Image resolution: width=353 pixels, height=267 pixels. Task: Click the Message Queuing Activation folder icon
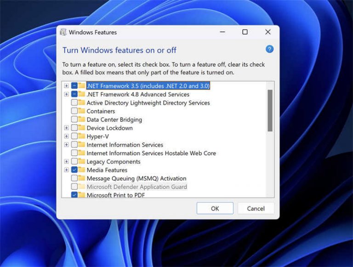click(x=81, y=178)
